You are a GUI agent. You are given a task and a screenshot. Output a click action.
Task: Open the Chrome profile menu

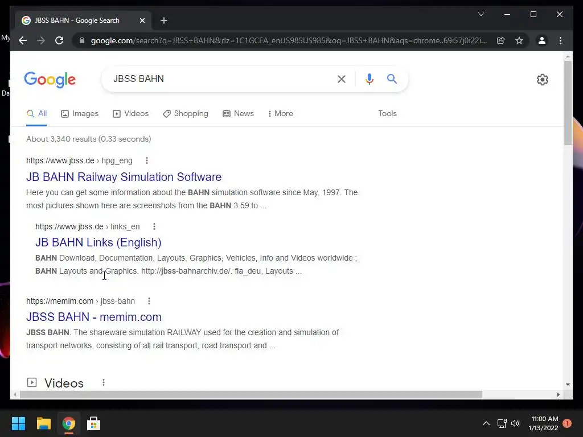(542, 40)
